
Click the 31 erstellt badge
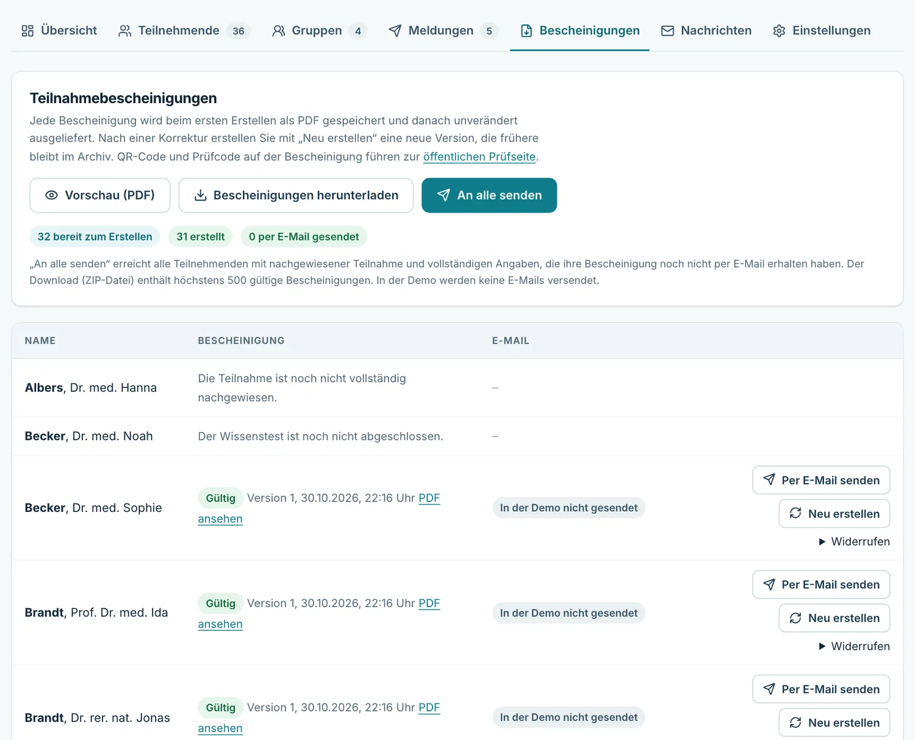pyautogui.click(x=201, y=237)
